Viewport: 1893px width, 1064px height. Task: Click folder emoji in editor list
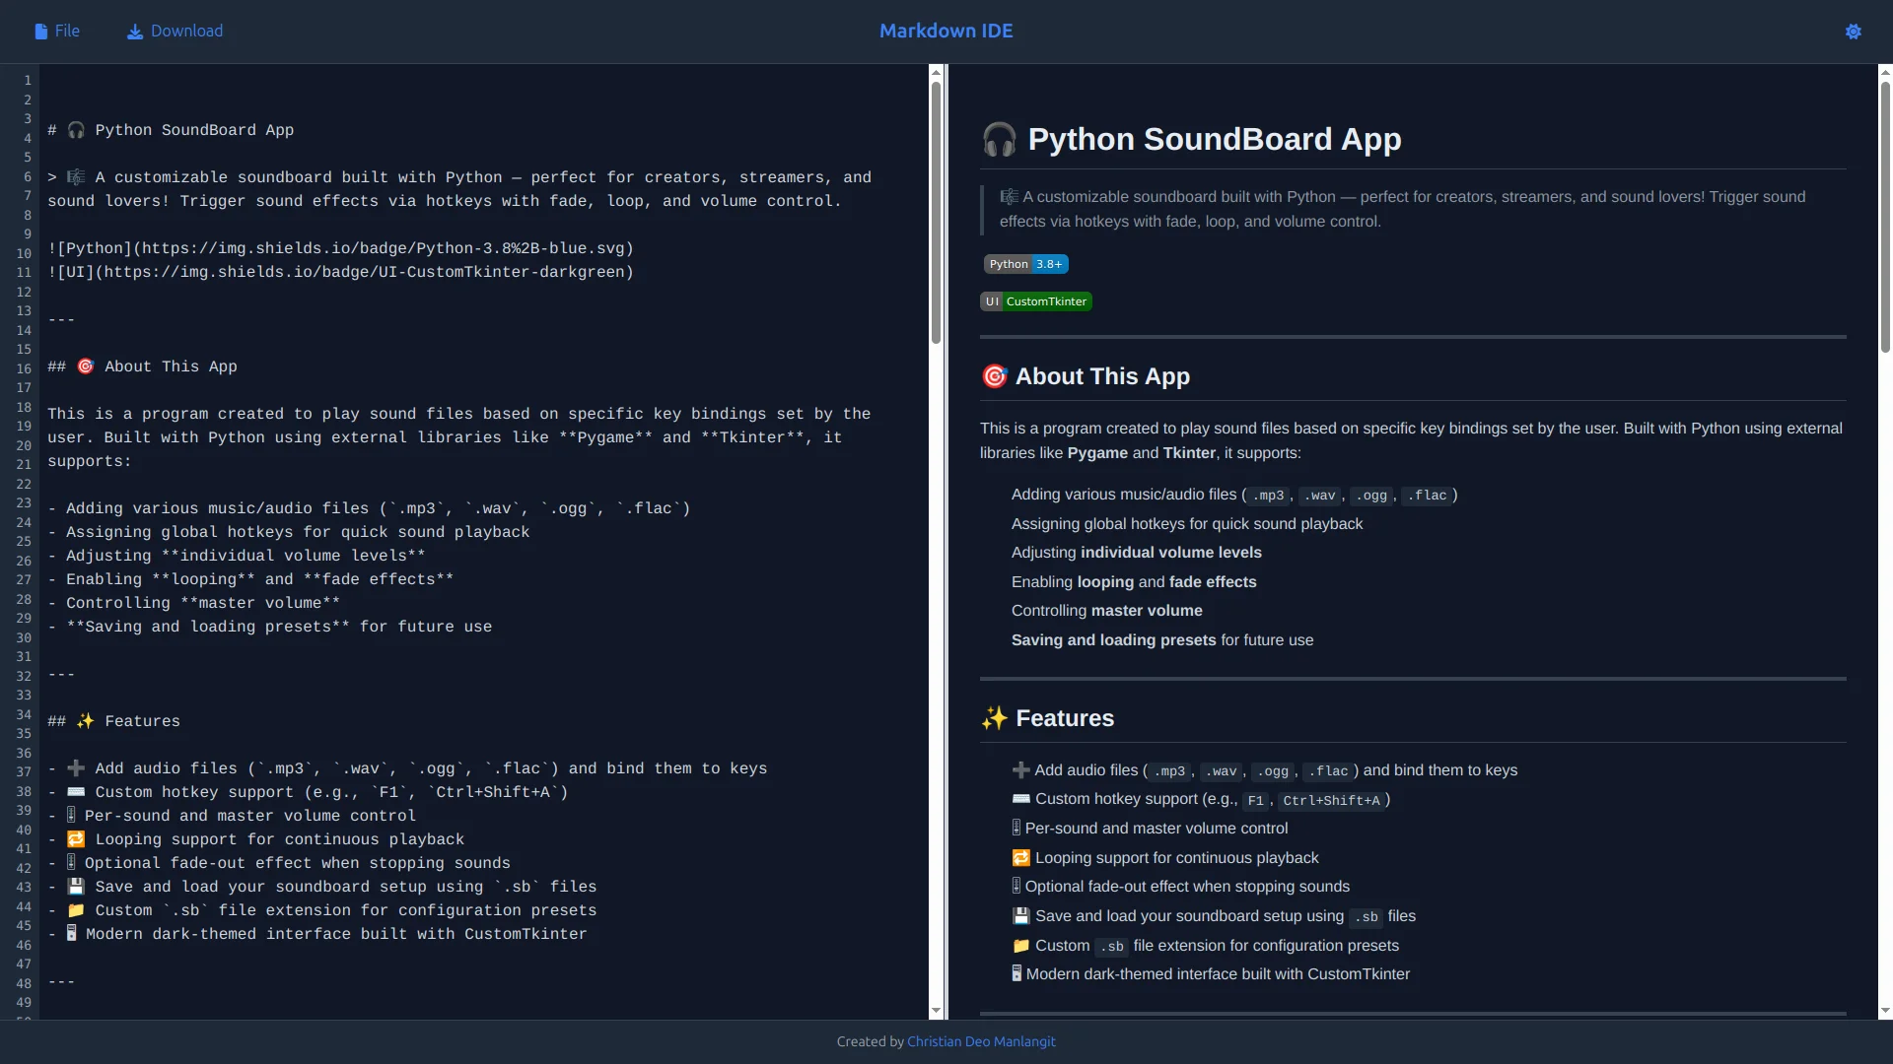(x=76, y=910)
